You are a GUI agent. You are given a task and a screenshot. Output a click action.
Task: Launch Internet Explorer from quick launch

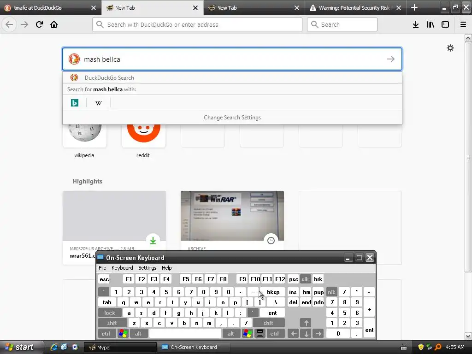click(54, 347)
